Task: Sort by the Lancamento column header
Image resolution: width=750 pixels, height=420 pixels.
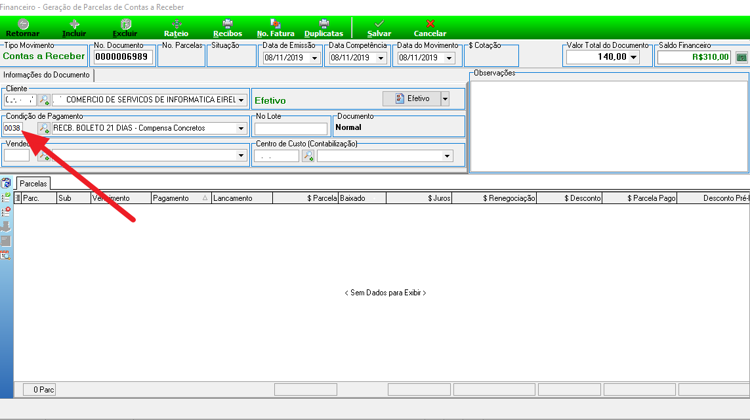Action: pos(242,198)
